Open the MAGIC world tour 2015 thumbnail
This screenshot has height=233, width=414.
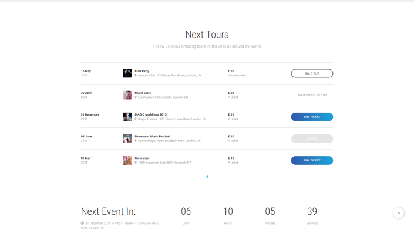click(127, 117)
